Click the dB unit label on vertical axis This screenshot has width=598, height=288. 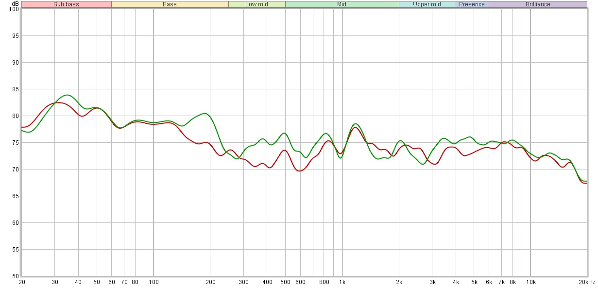tap(15, 3)
